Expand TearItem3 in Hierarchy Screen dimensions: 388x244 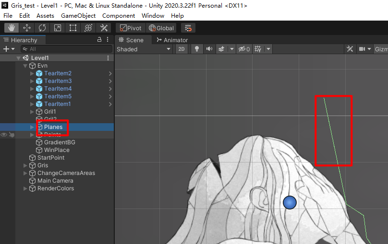tap(32, 81)
